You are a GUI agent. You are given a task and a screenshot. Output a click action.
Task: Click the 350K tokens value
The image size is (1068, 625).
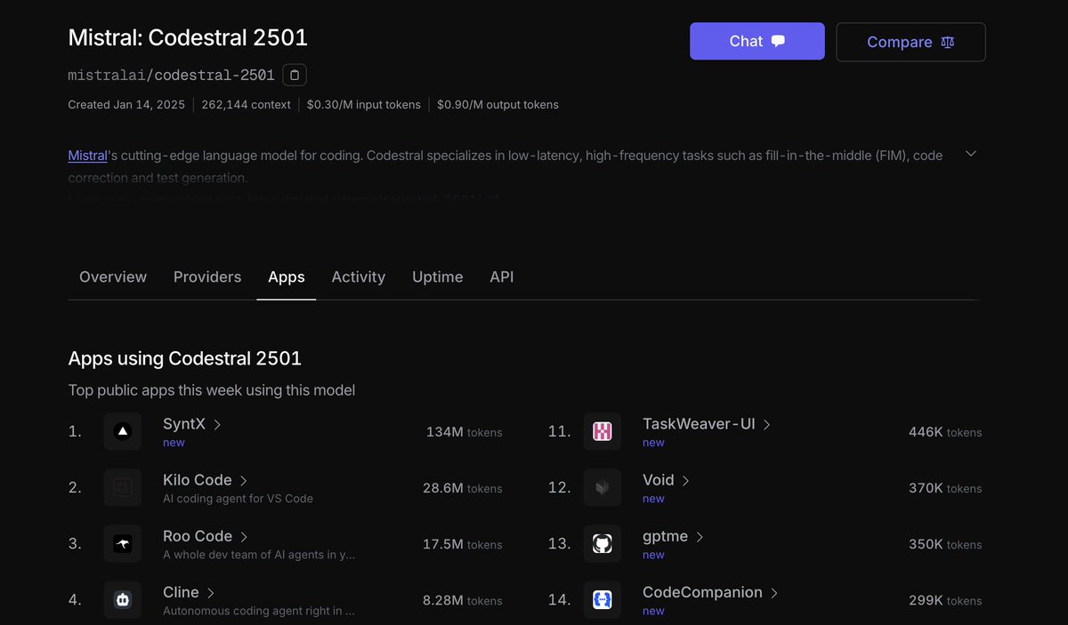945,544
